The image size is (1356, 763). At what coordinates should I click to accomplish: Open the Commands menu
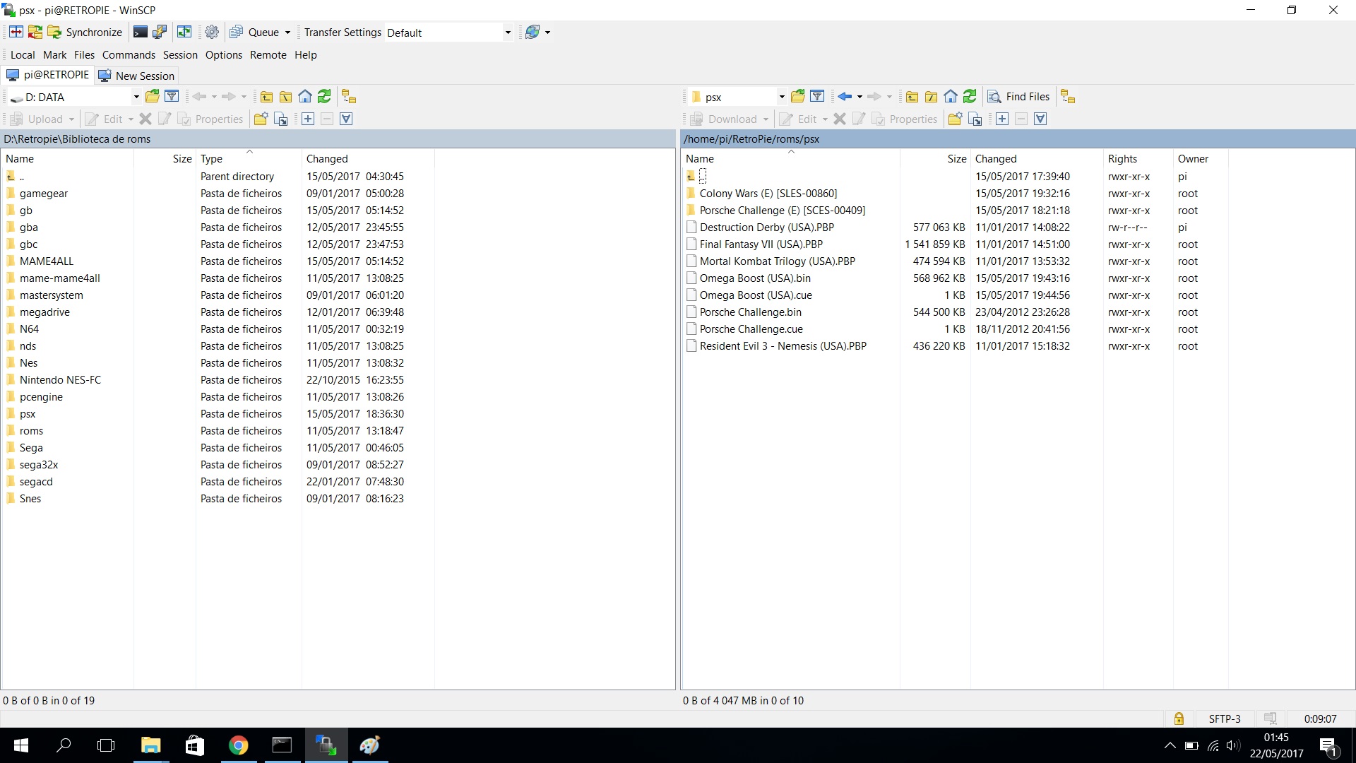coord(129,55)
